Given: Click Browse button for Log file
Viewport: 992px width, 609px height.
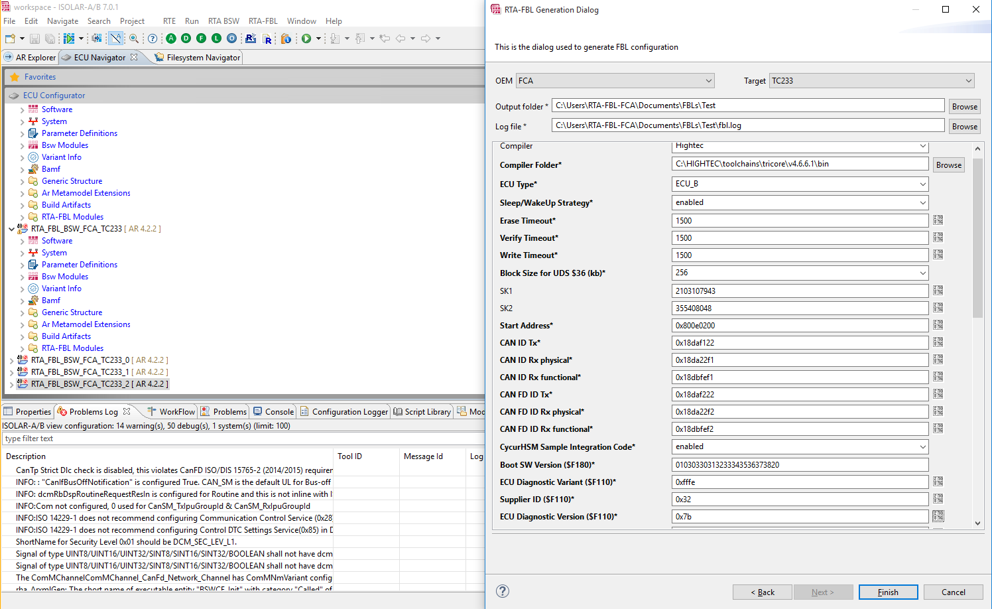Looking at the screenshot, I should 965,127.
